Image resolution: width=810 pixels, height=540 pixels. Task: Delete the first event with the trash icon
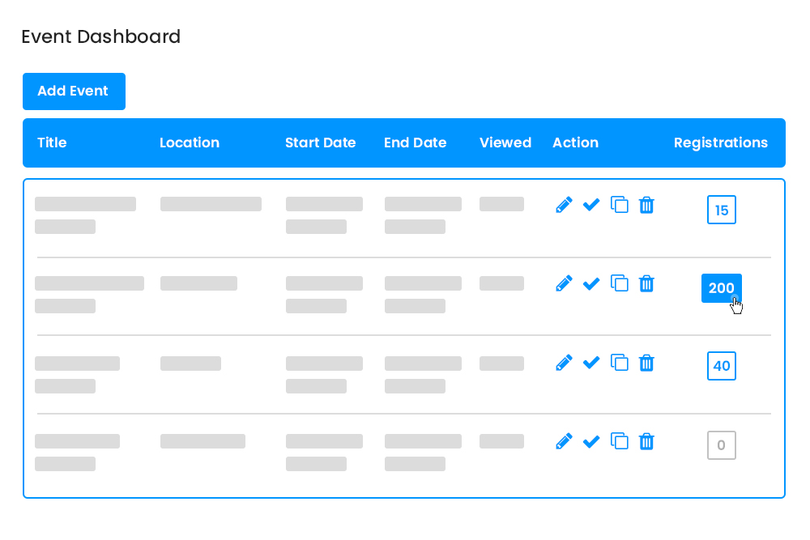(646, 205)
